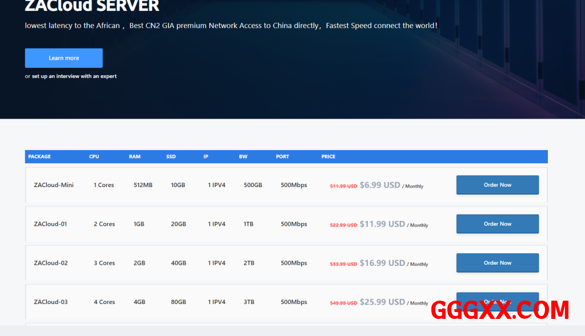
Task: Click the crossed-out $22.99 USD price
Action: tap(343, 225)
